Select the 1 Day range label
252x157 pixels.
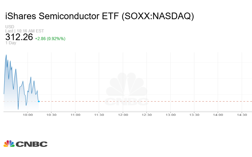[11, 43]
